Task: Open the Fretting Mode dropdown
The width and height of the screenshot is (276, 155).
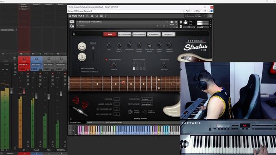Action: tap(147, 104)
